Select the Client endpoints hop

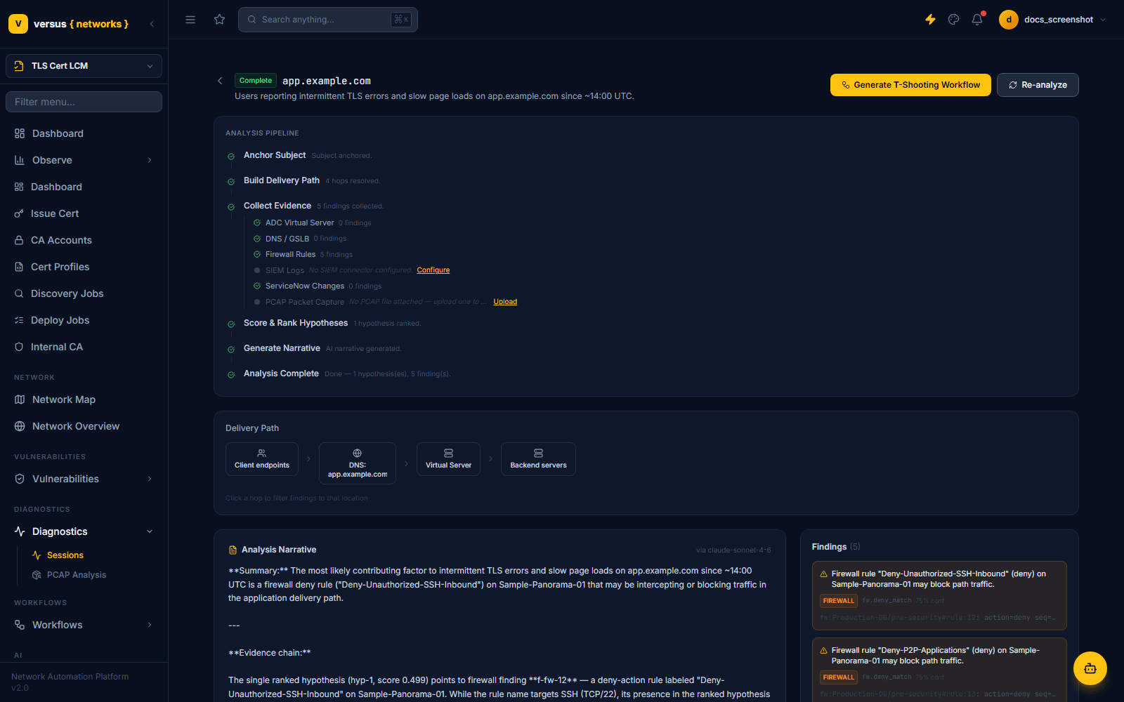(x=262, y=459)
